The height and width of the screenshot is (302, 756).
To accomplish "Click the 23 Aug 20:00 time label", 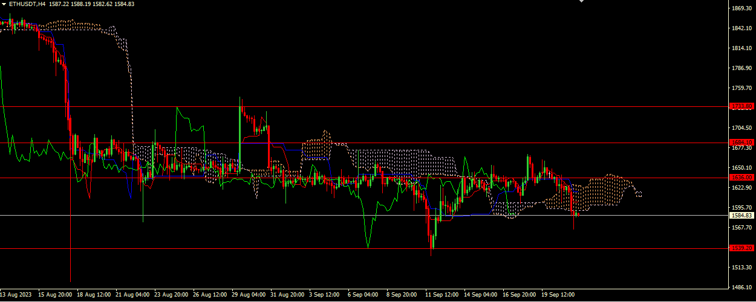I will 172,295.
